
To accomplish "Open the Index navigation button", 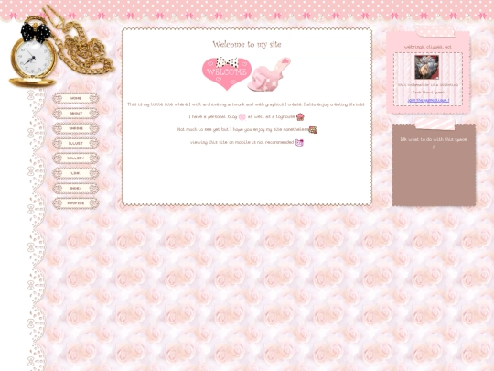I will [x=76, y=188].
